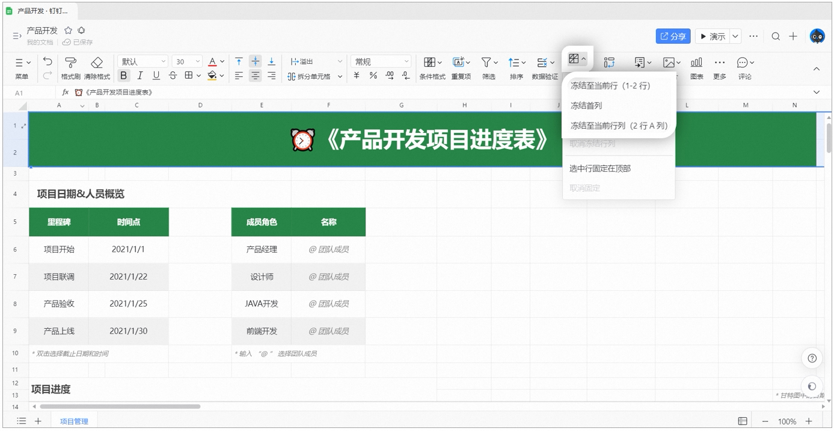This screenshot has width=834, height=431.
Task: Click the 演示 present button
Action: (x=713, y=36)
